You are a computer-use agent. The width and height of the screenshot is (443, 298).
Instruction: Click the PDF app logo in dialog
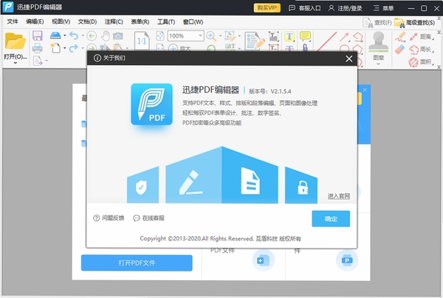(151, 104)
